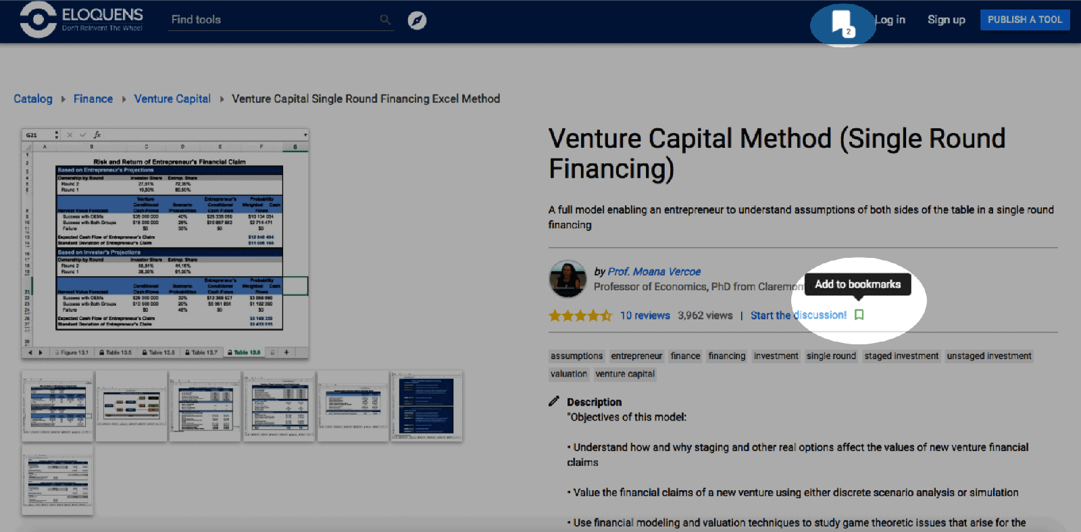Select the unstaged investment tag
1081x532 pixels.
pos(989,356)
